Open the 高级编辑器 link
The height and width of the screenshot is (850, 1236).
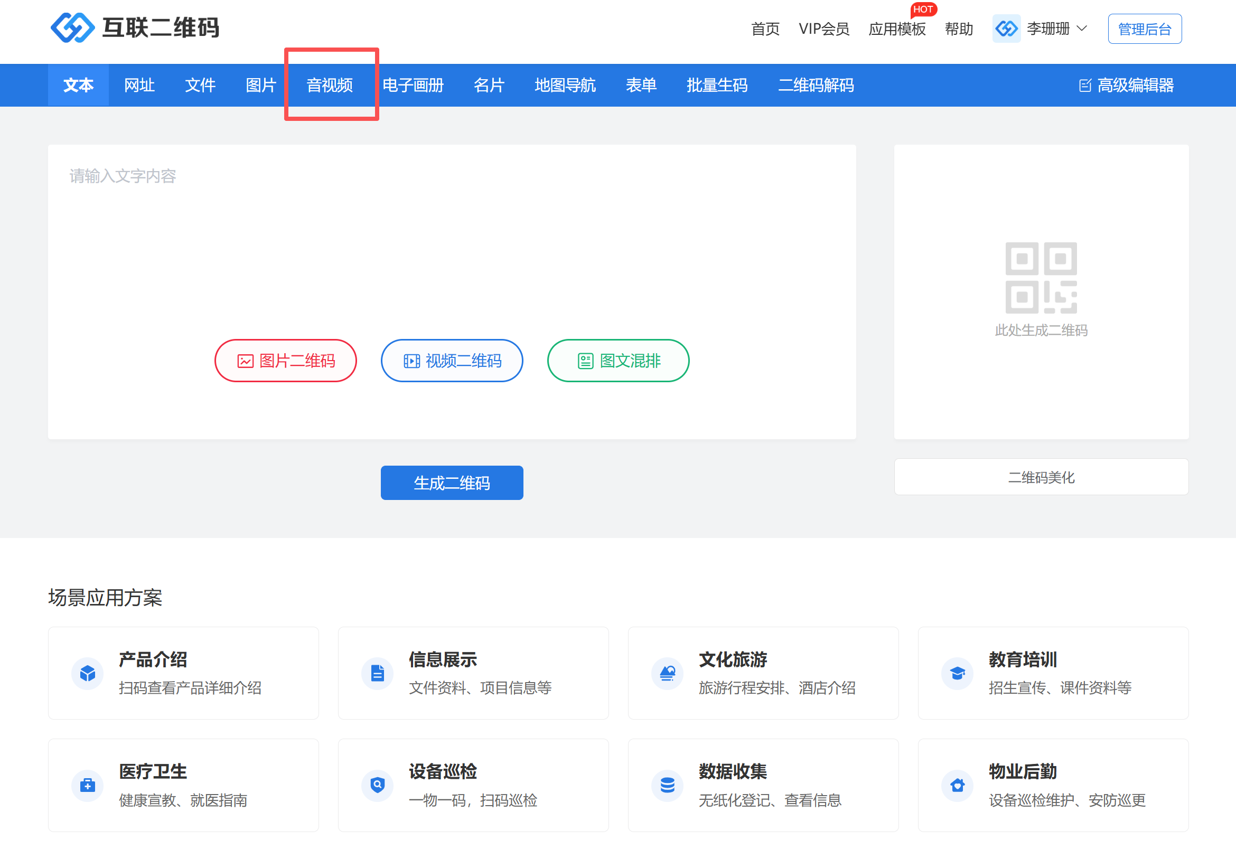[1127, 85]
